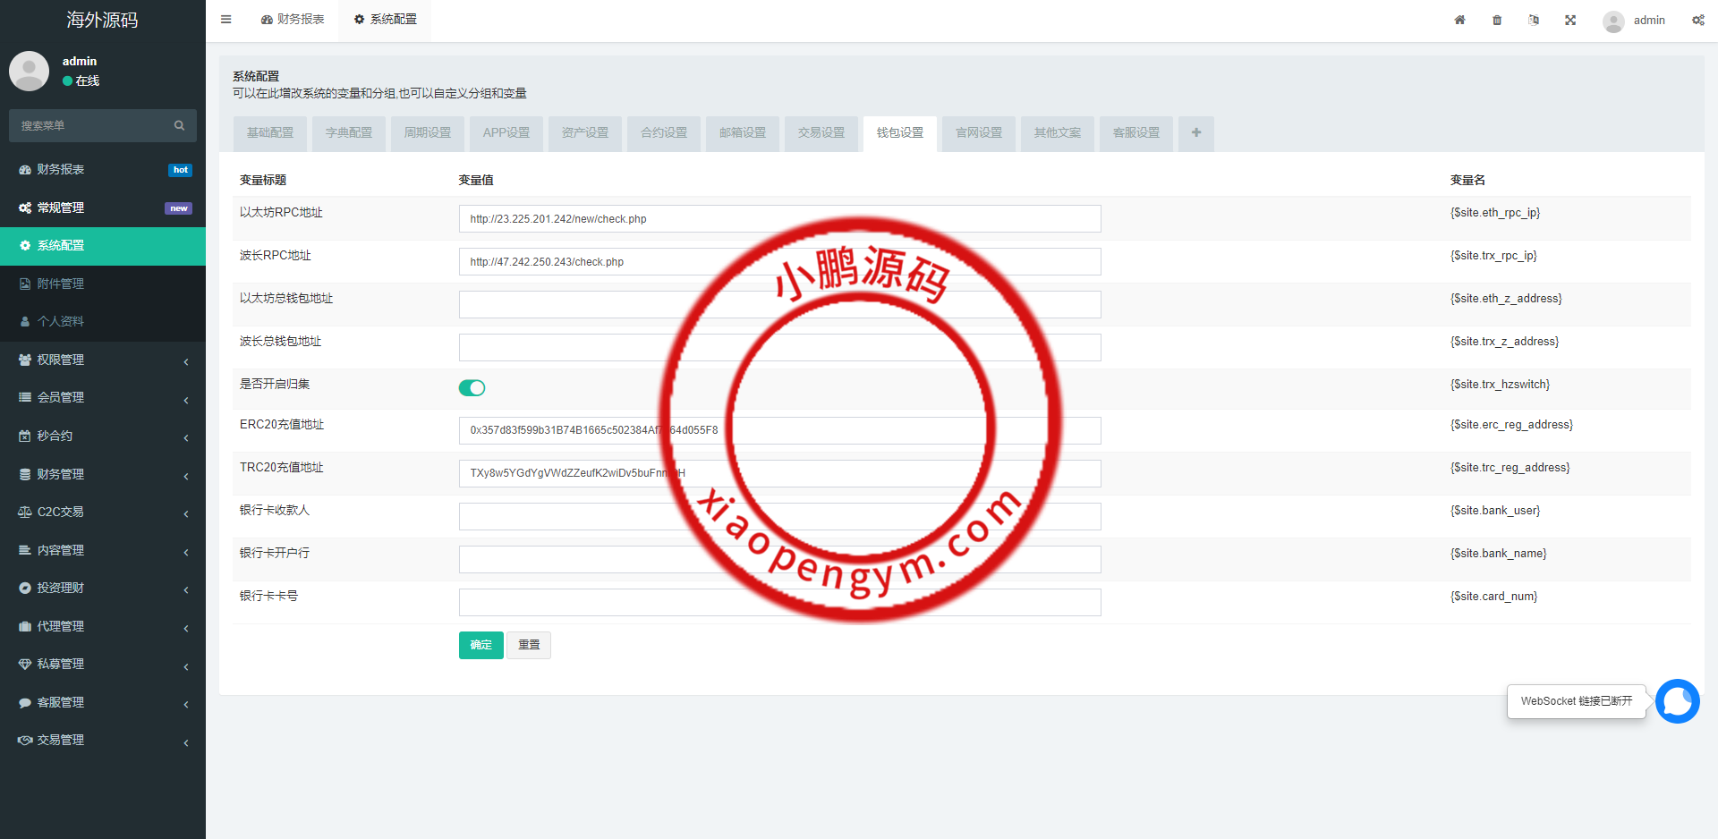The width and height of the screenshot is (1718, 839).
Task: Expand the 权限管理 sidebar menu
Action: [103, 360]
